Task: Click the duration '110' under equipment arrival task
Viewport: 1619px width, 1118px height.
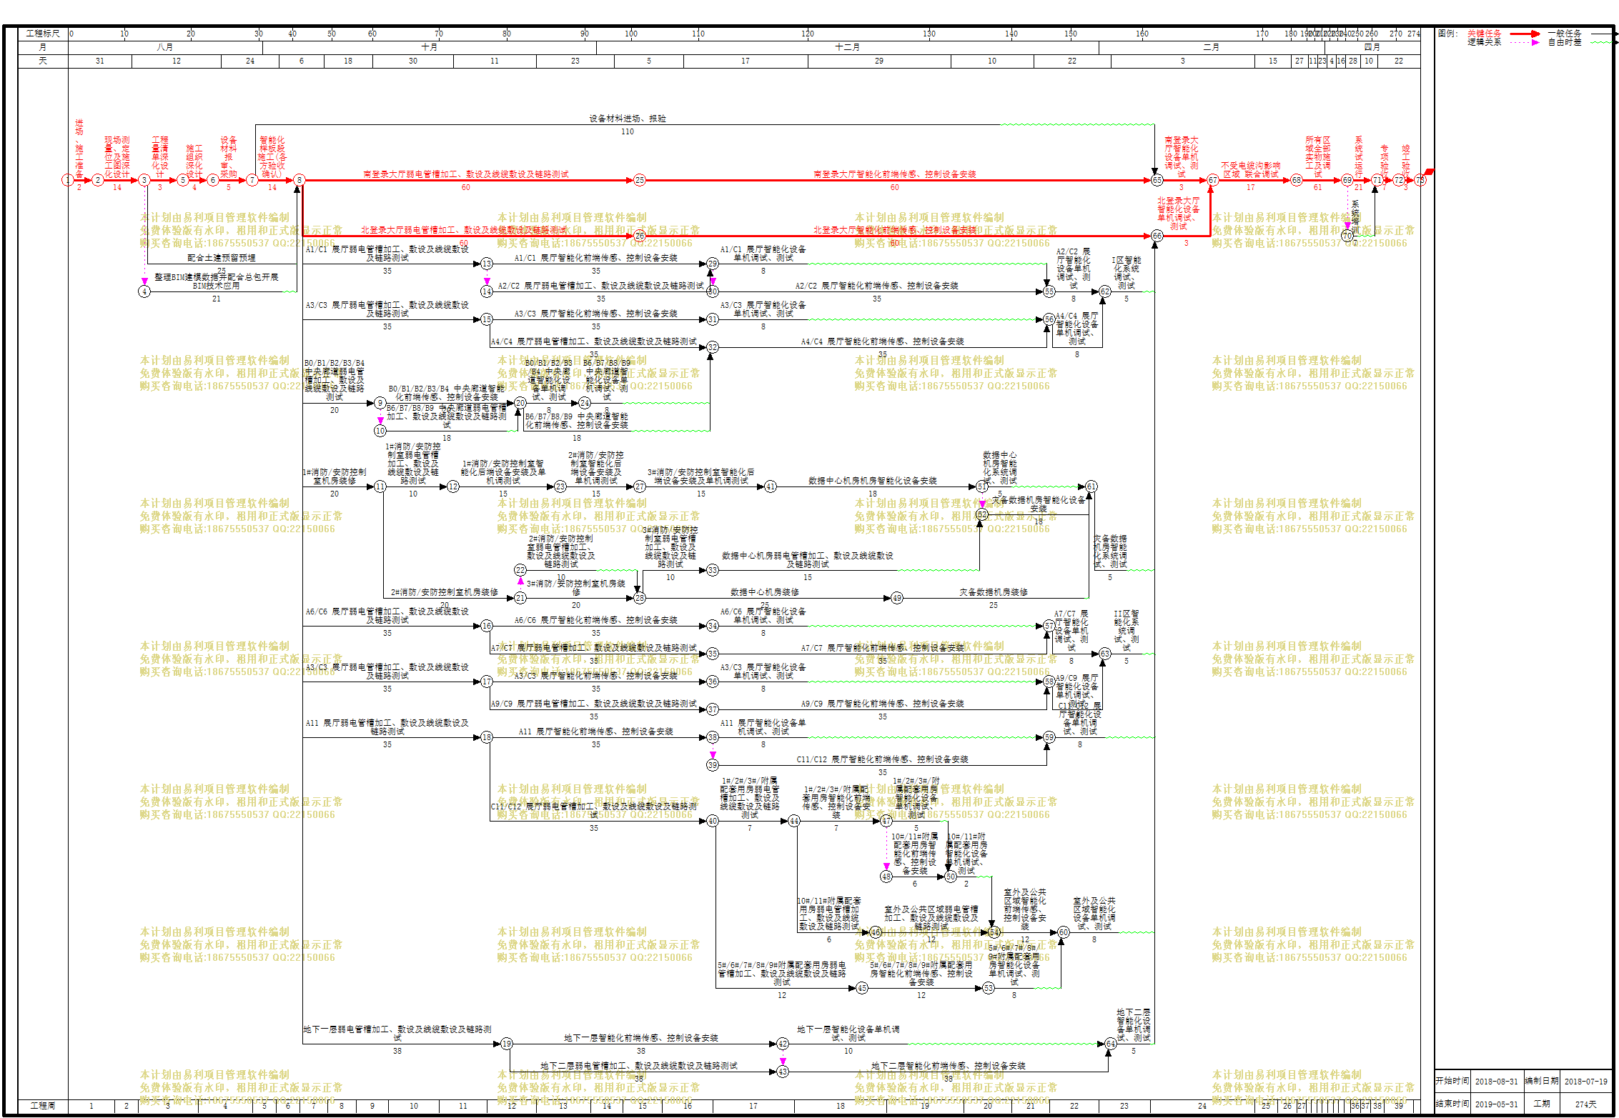Action: coord(628,132)
